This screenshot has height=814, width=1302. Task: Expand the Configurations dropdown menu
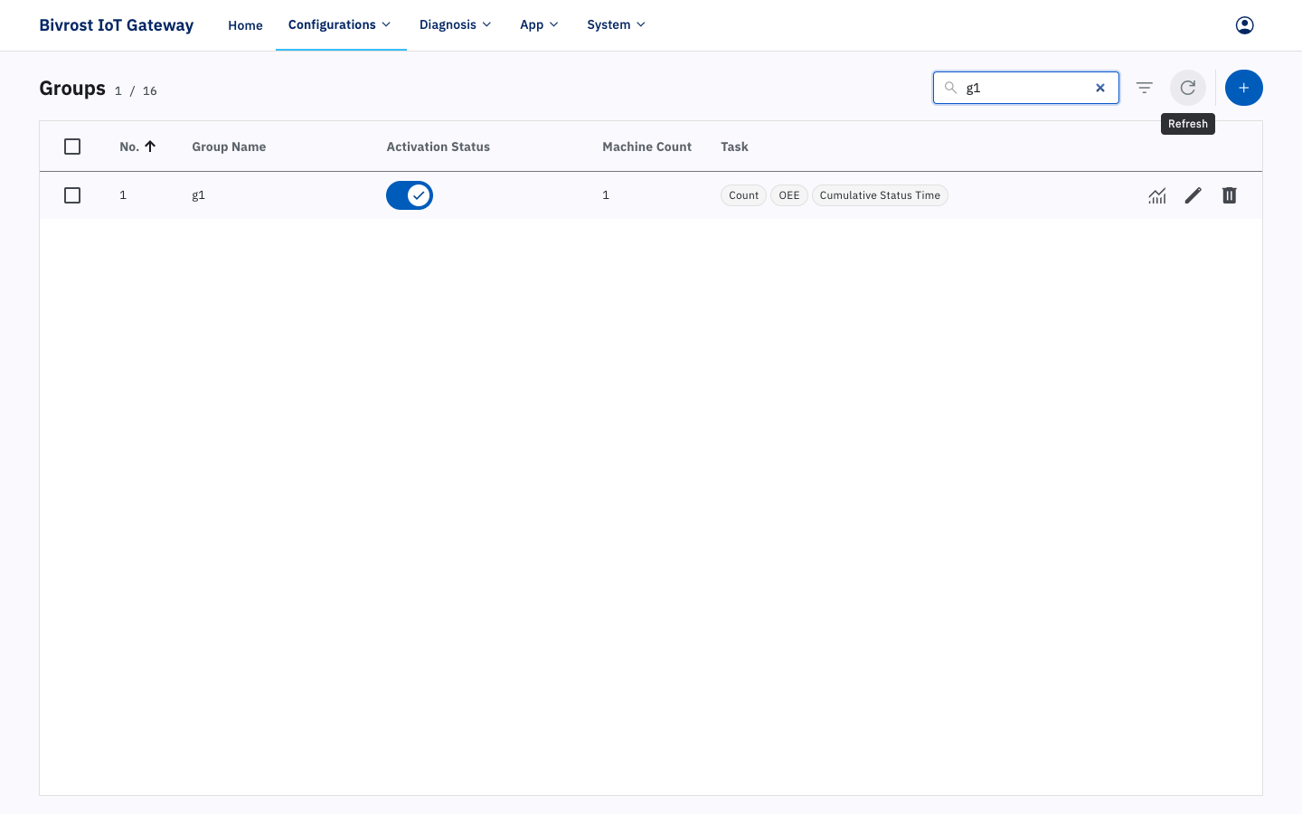340,24
